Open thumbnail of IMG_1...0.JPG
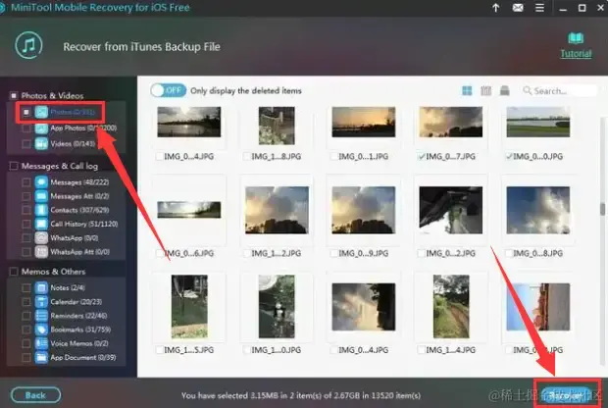The height and width of the screenshot is (408, 608). [x=277, y=306]
